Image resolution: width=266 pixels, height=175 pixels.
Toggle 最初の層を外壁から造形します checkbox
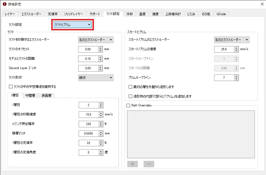click(x=131, y=87)
